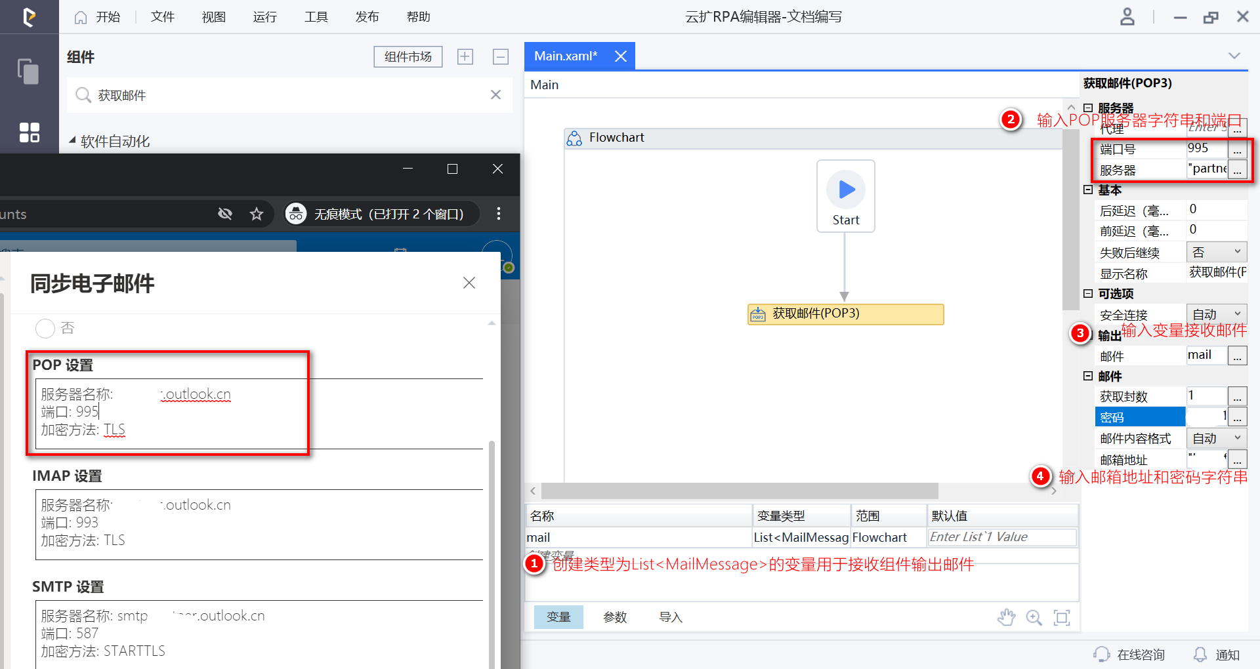Collapse the 邮件 property group
The image size is (1260, 669).
point(1088,376)
